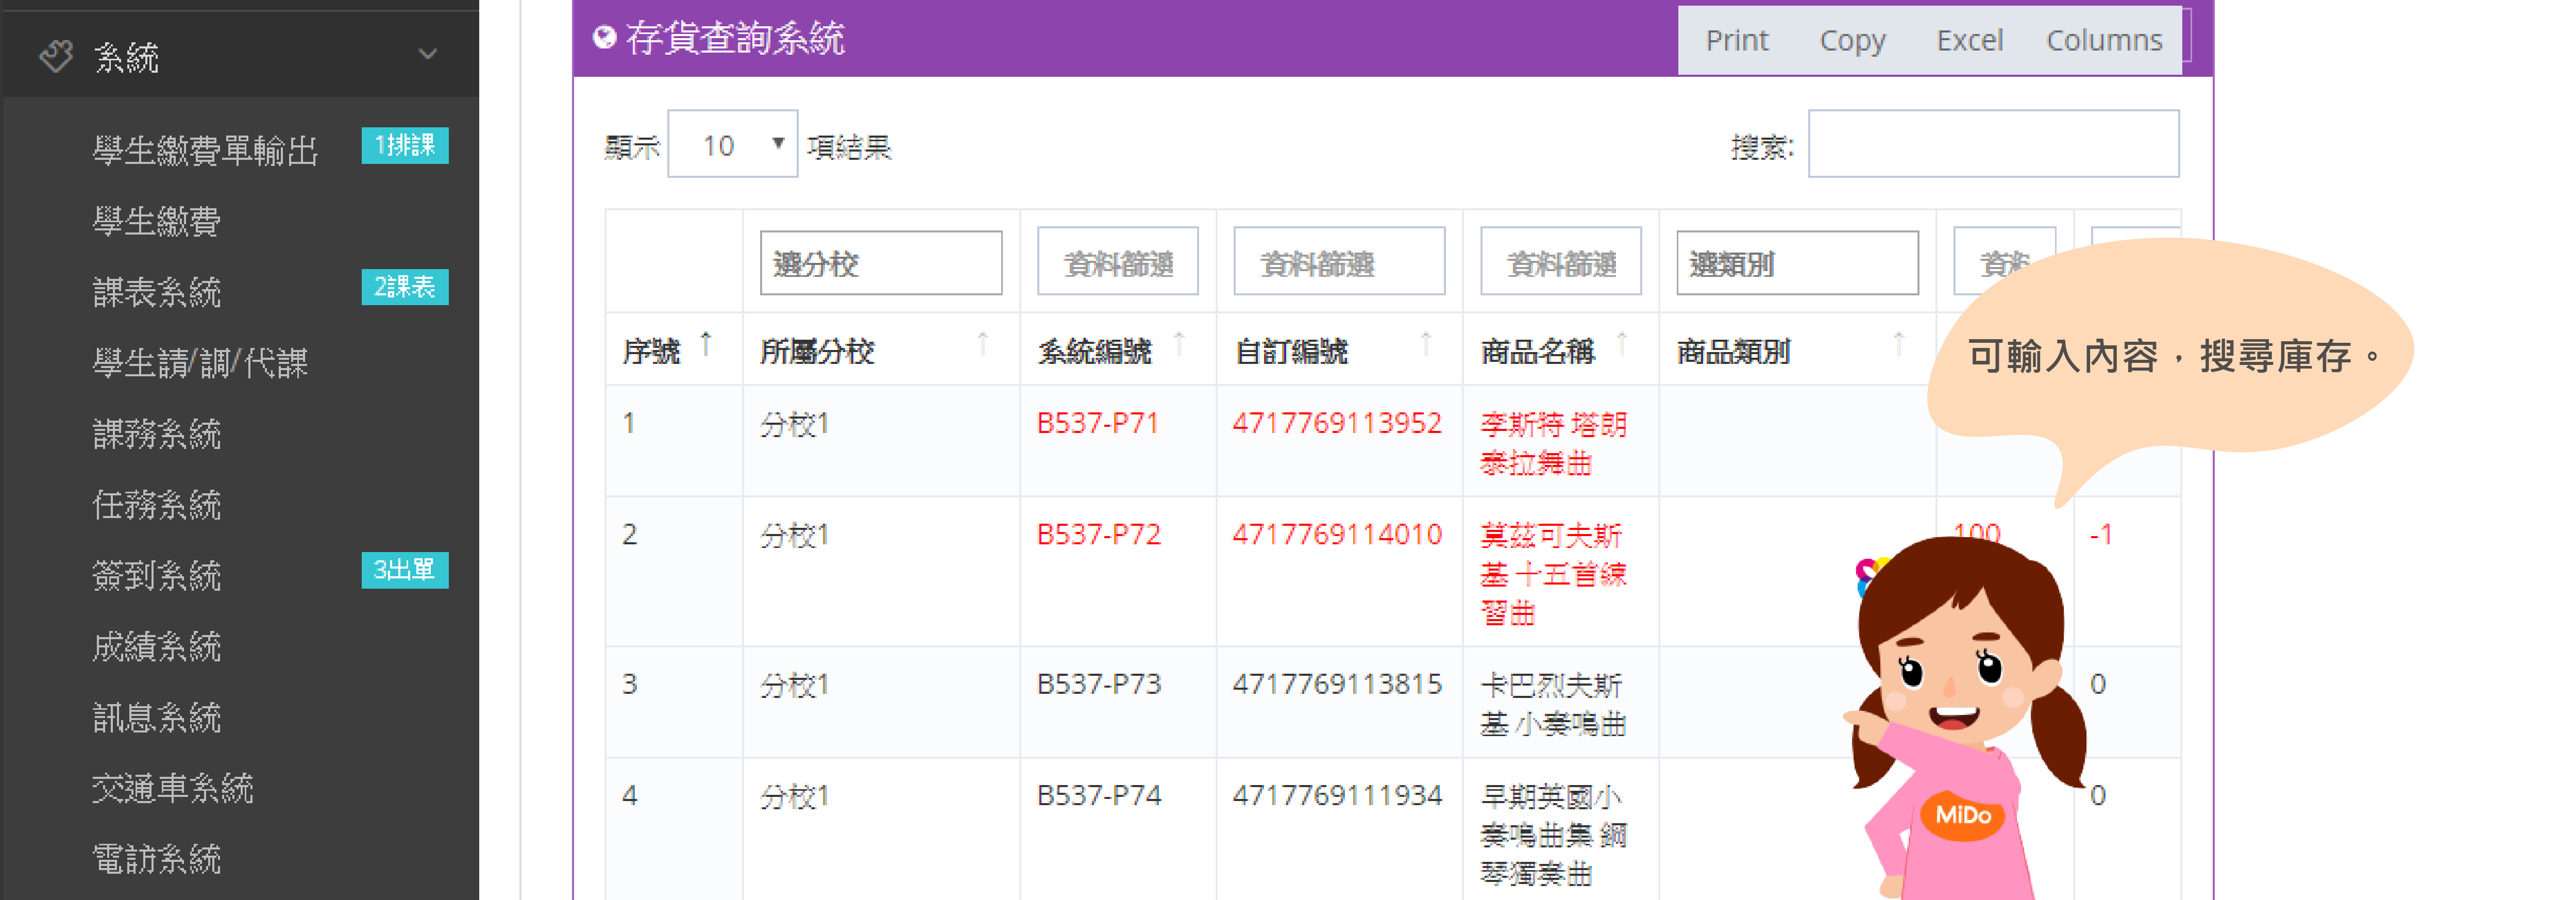The image size is (2576, 900).
Task: Click the hand icon beside 系統 menu
Action: (x=56, y=56)
